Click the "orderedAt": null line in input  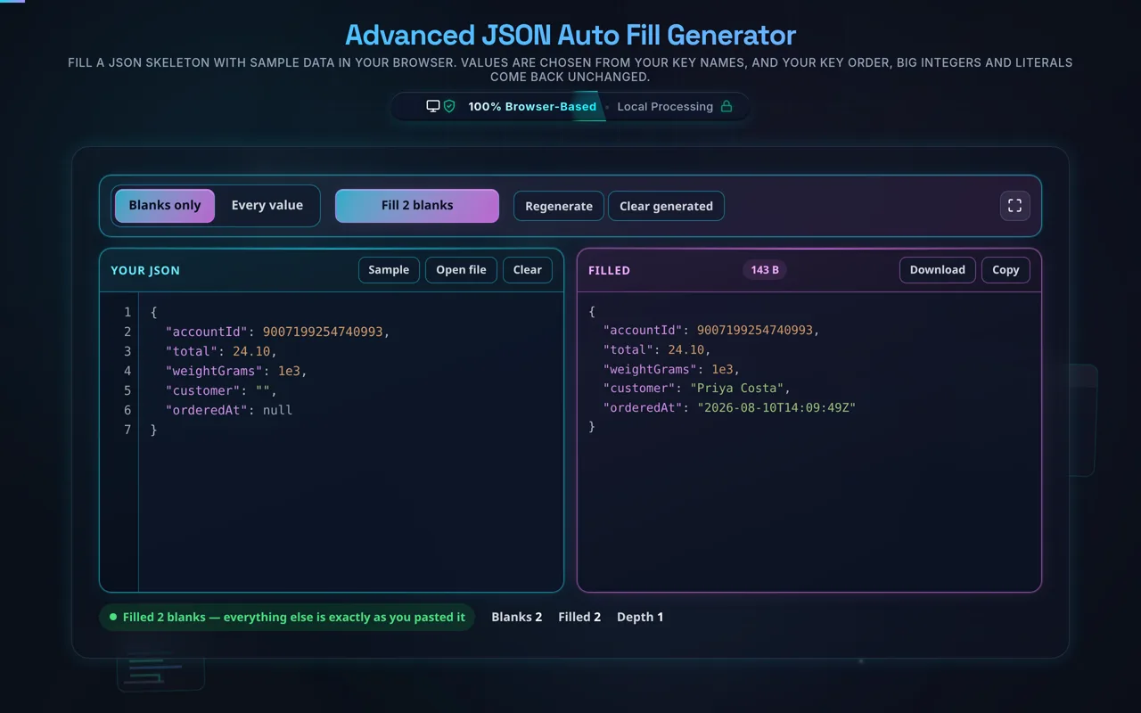[229, 410]
